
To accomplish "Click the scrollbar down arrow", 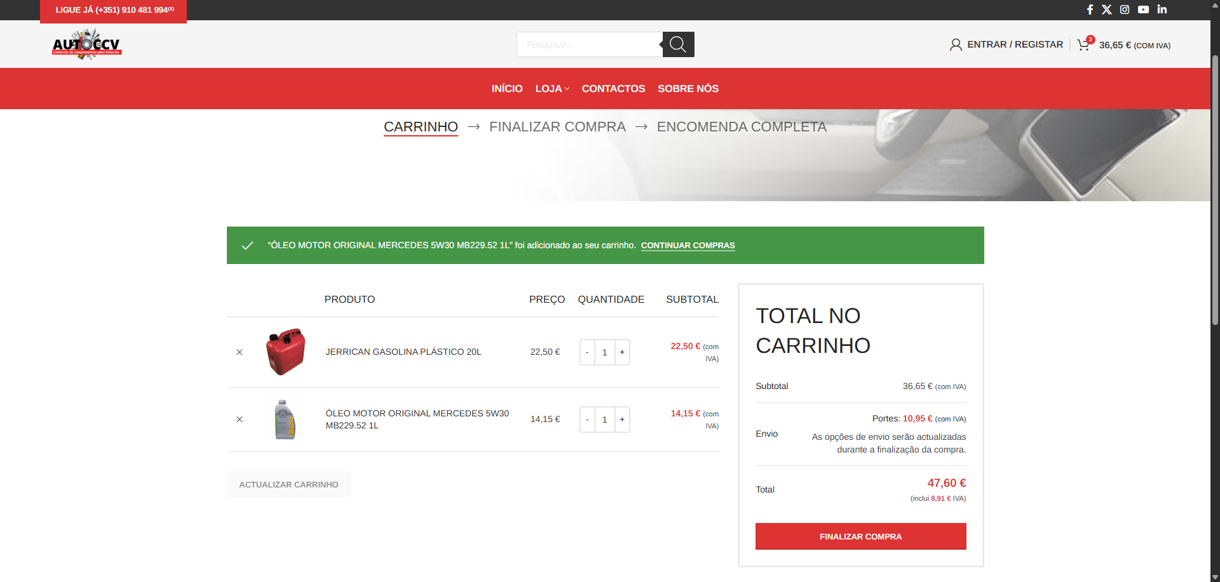I will 1215,577.
